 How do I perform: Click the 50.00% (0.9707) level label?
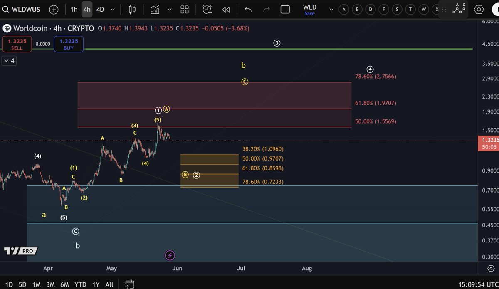pos(263,158)
